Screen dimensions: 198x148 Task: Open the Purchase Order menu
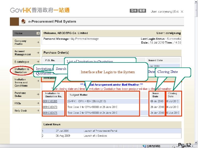[x=26, y=94]
